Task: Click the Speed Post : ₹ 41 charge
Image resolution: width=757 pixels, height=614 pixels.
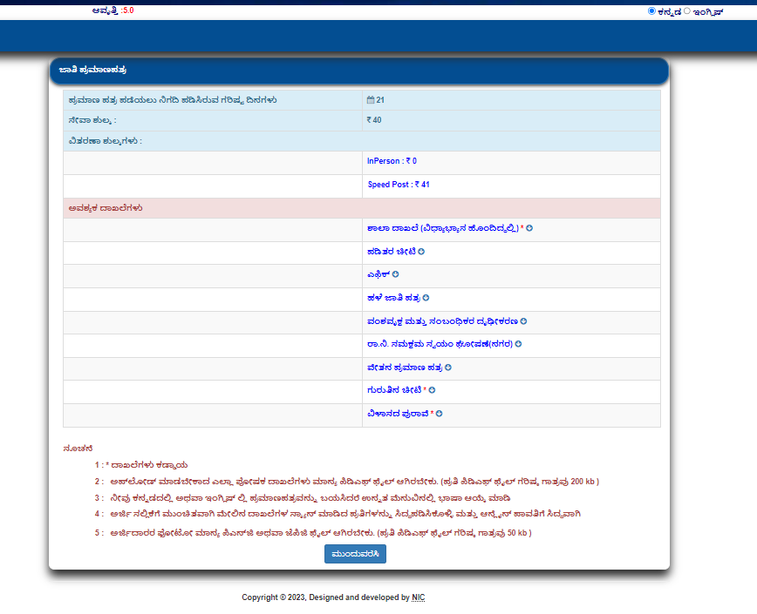Action: (399, 185)
